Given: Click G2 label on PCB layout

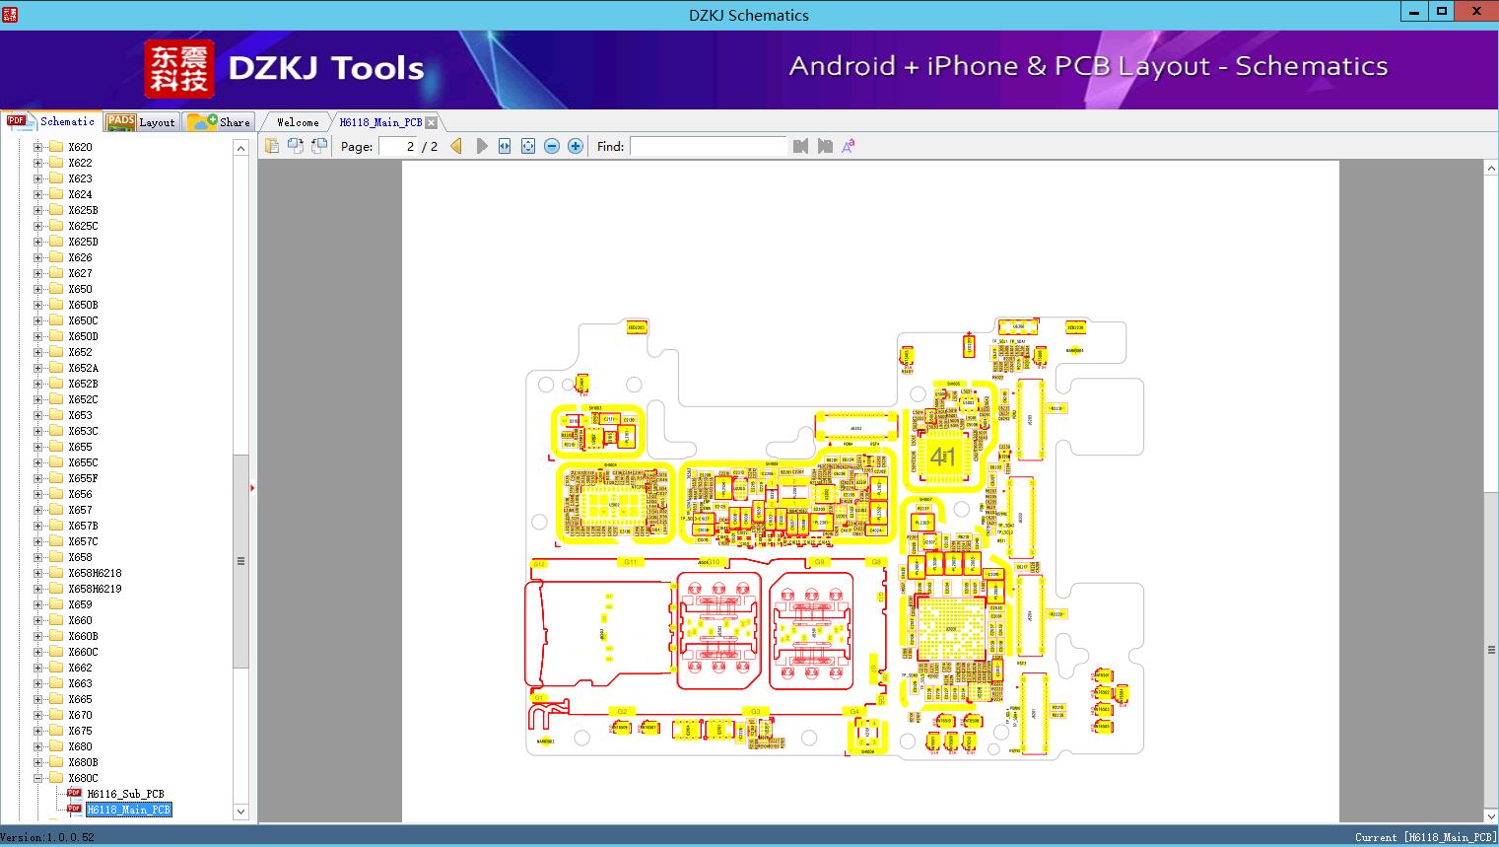Looking at the screenshot, I should (x=621, y=711).
